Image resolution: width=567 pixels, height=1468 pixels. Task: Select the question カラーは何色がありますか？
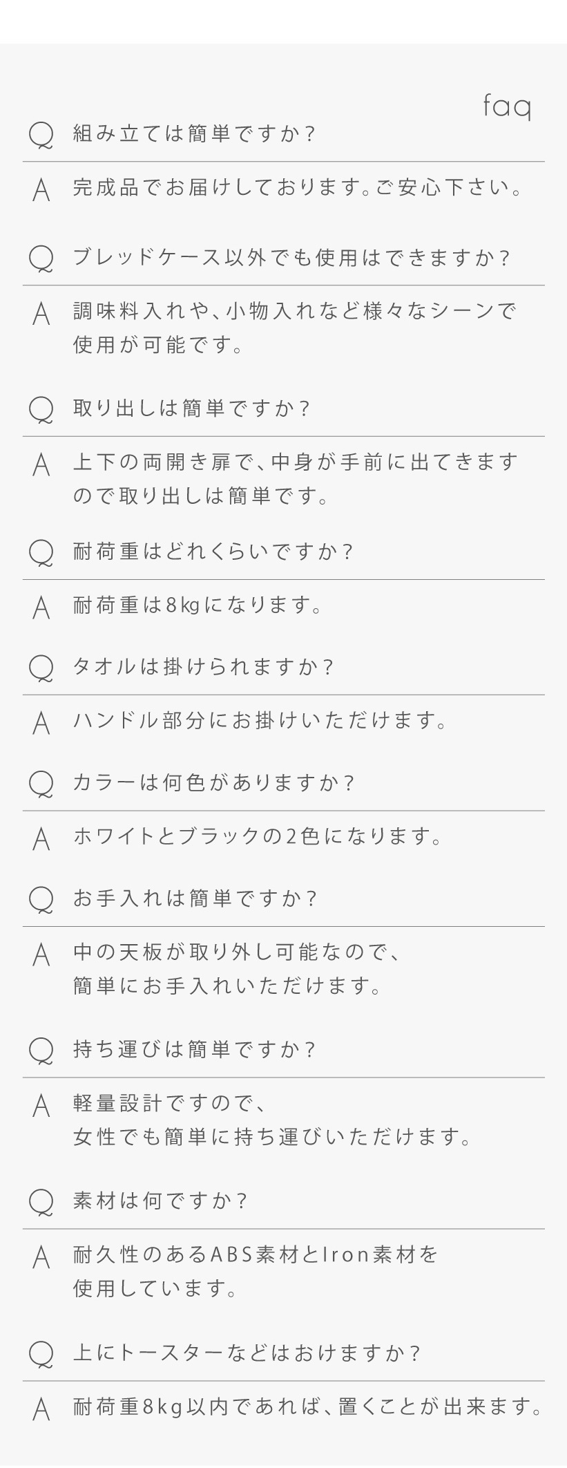click(213, 783)
